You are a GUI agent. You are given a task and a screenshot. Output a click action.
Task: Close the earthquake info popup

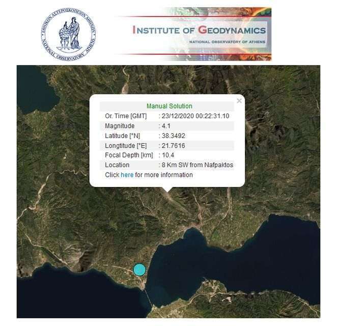[x=239, y=101]
